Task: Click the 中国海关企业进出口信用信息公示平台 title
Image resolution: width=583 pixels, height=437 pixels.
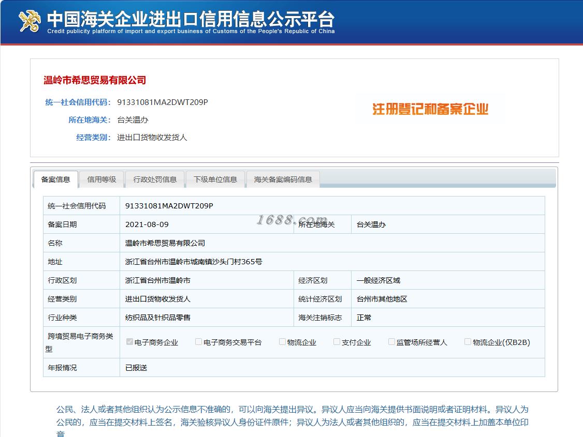Action: 191,19
